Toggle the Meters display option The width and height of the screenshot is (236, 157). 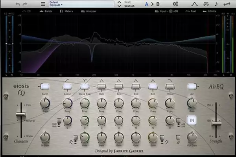click(x=66, y=11)
